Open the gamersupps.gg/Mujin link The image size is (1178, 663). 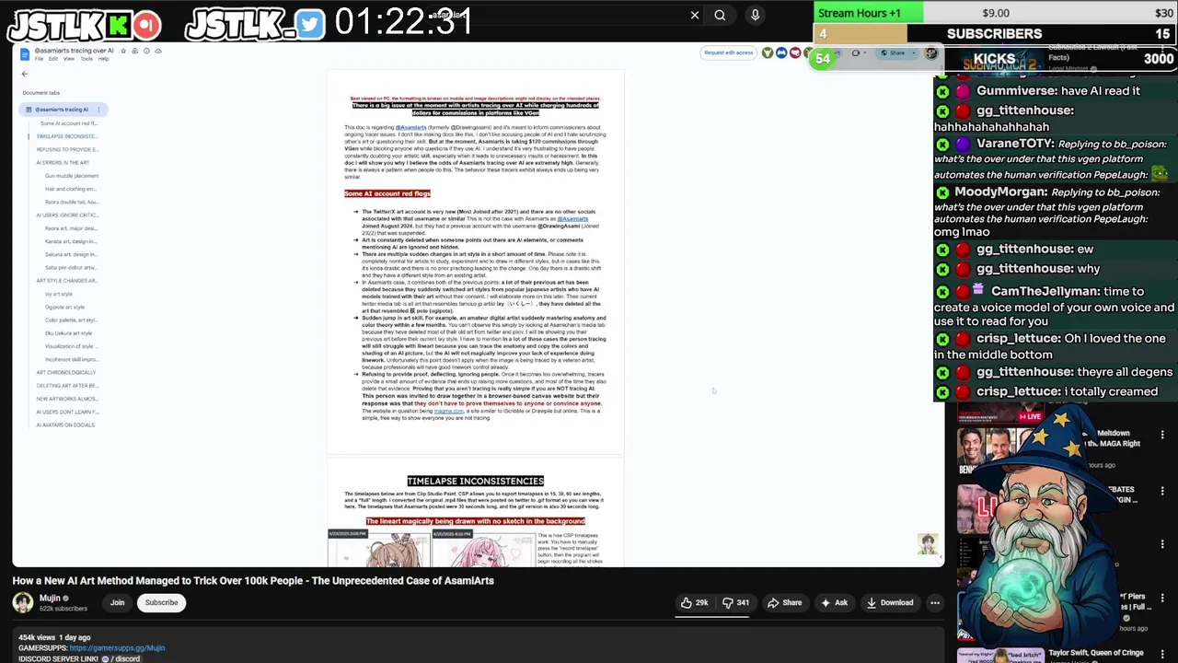[x=117, y=648]
